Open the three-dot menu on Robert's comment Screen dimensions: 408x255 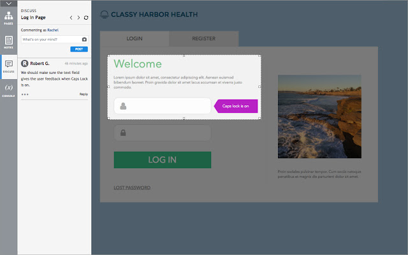pos(25,94)
